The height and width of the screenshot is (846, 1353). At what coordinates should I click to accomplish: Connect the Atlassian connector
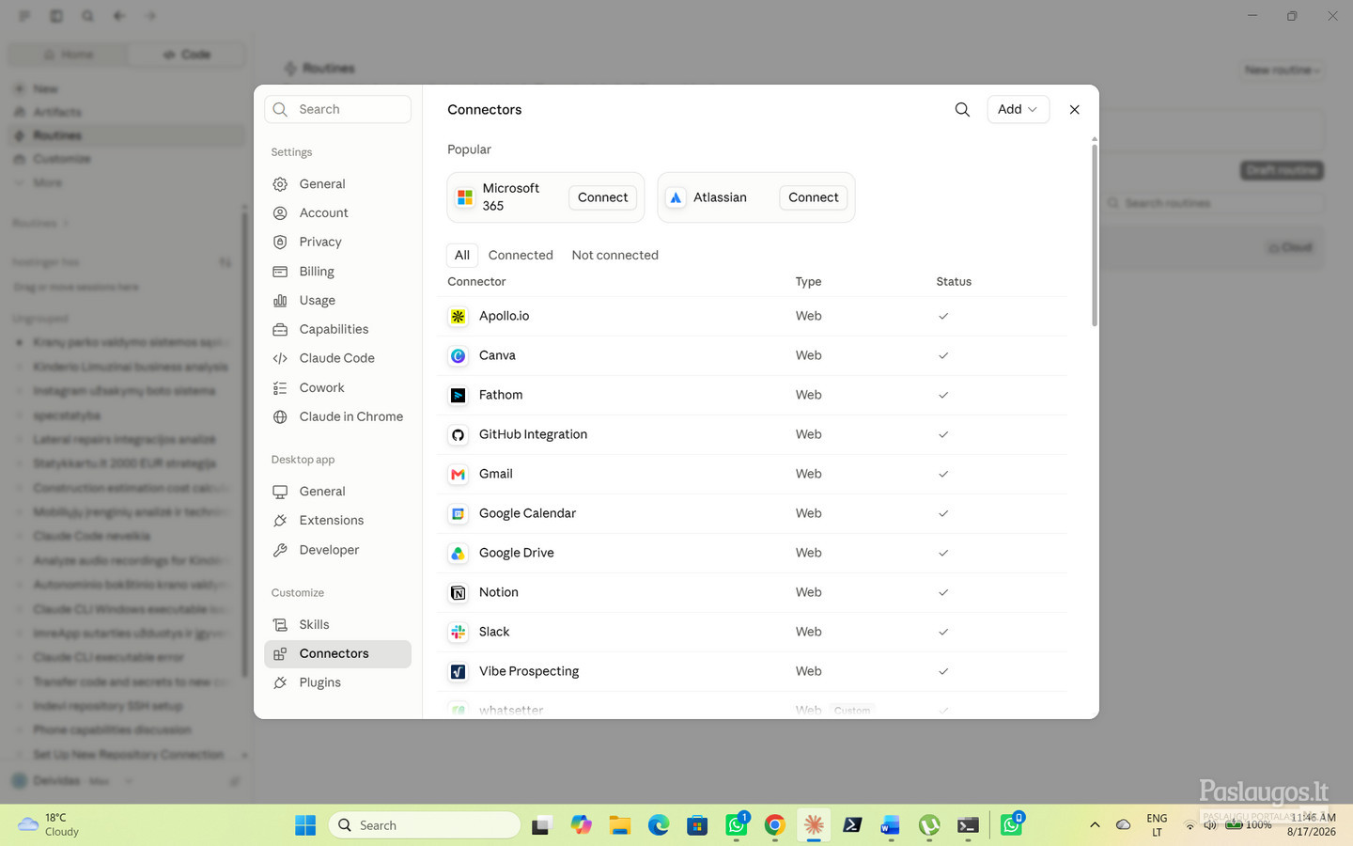click(x=813, y=197)
